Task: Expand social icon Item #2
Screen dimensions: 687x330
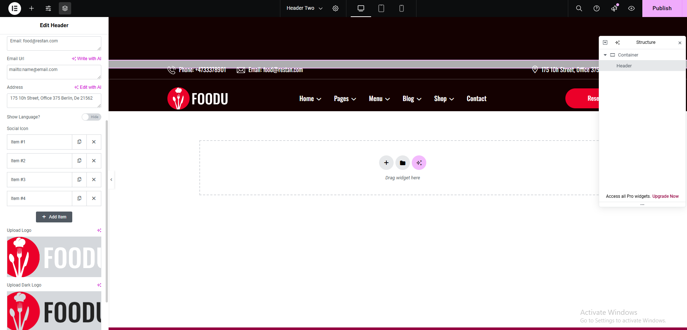Action: point(39,161)
